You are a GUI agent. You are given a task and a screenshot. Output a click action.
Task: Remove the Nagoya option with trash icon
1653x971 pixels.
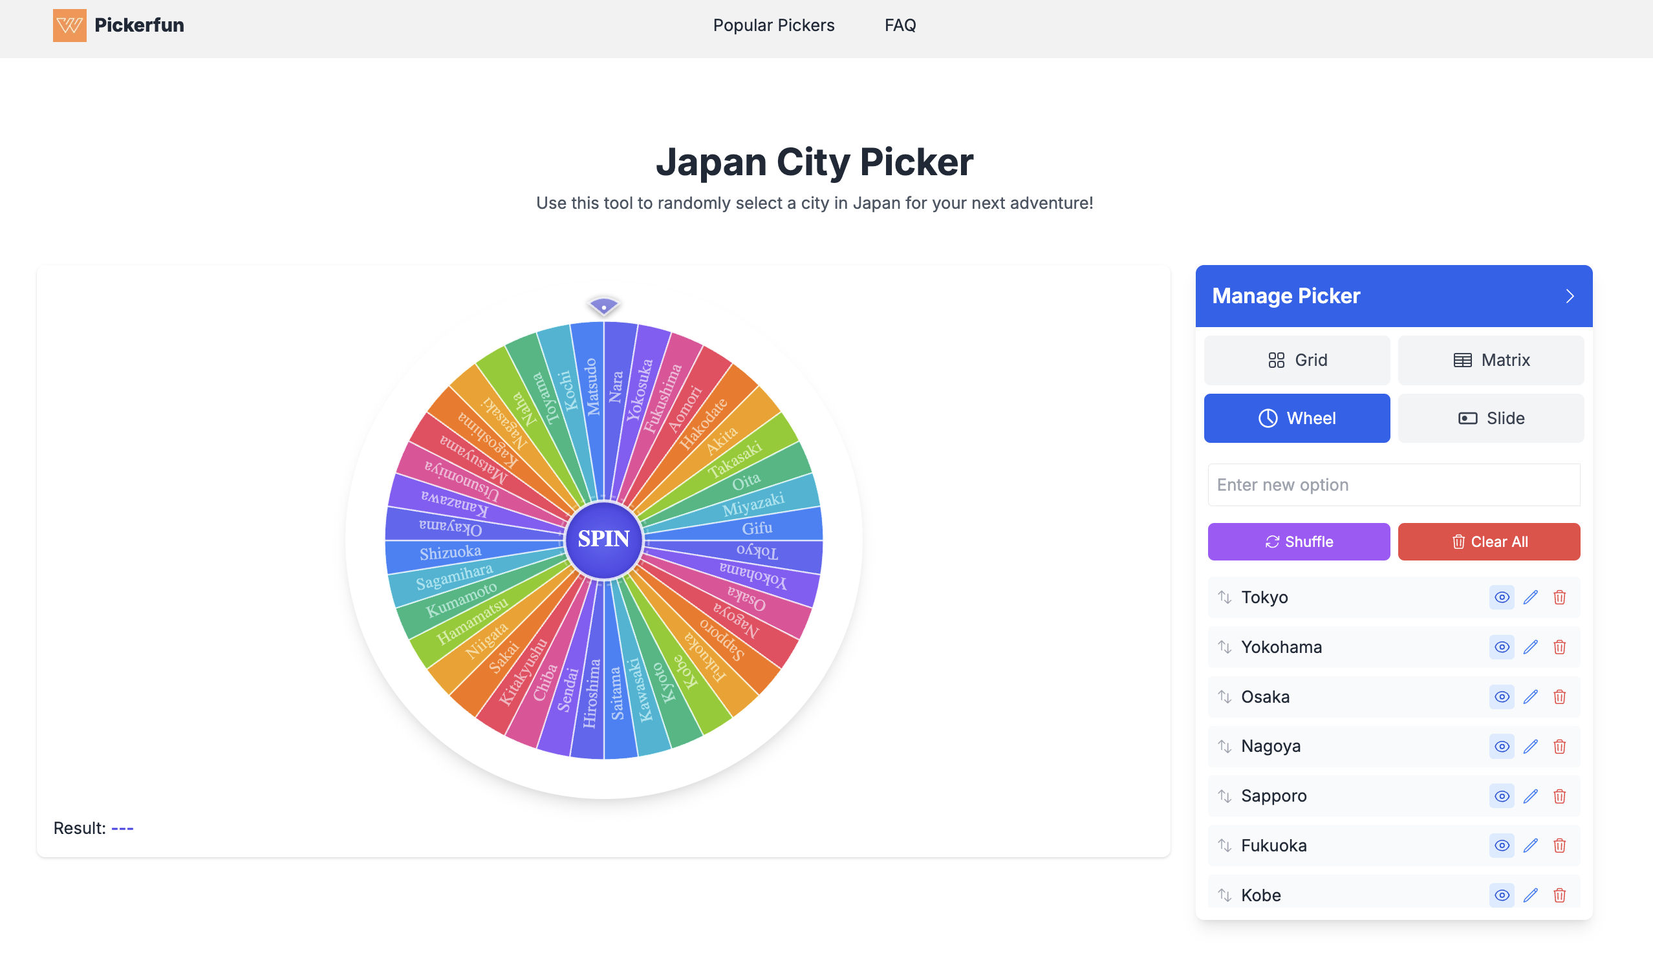(1560, 746)
